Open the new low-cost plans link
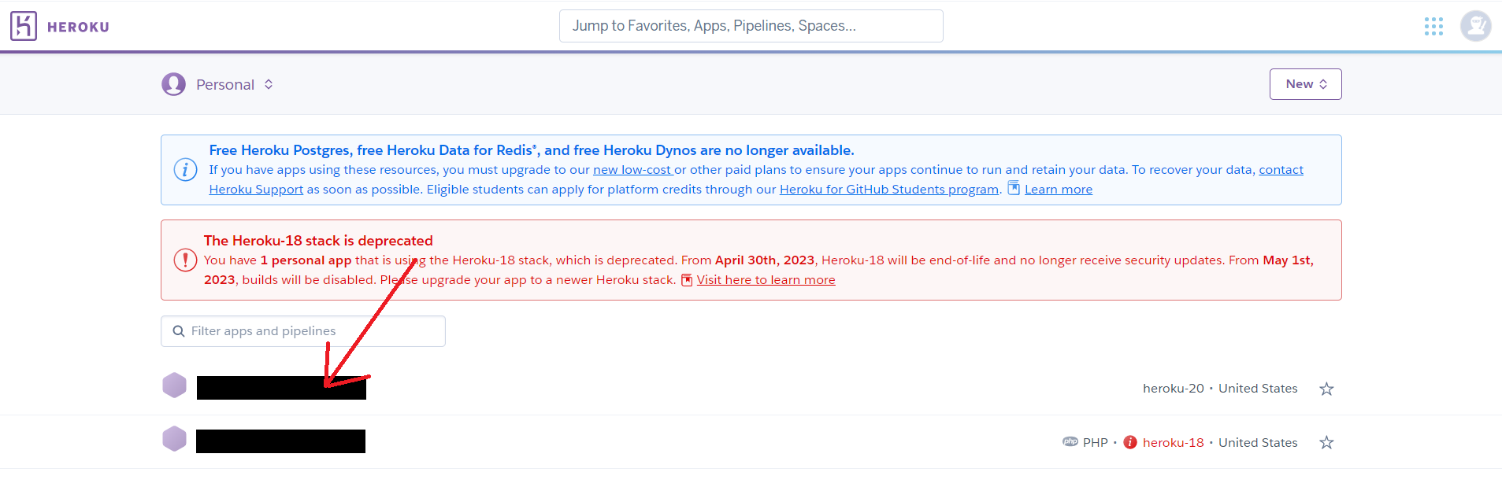The image size is (1502, 498). pyautogui.click(x=633, y=169)
